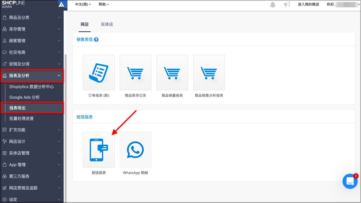Click the 商品及分类 bag icon
This screenshot has width=361, height=203.
coord(4,17)
